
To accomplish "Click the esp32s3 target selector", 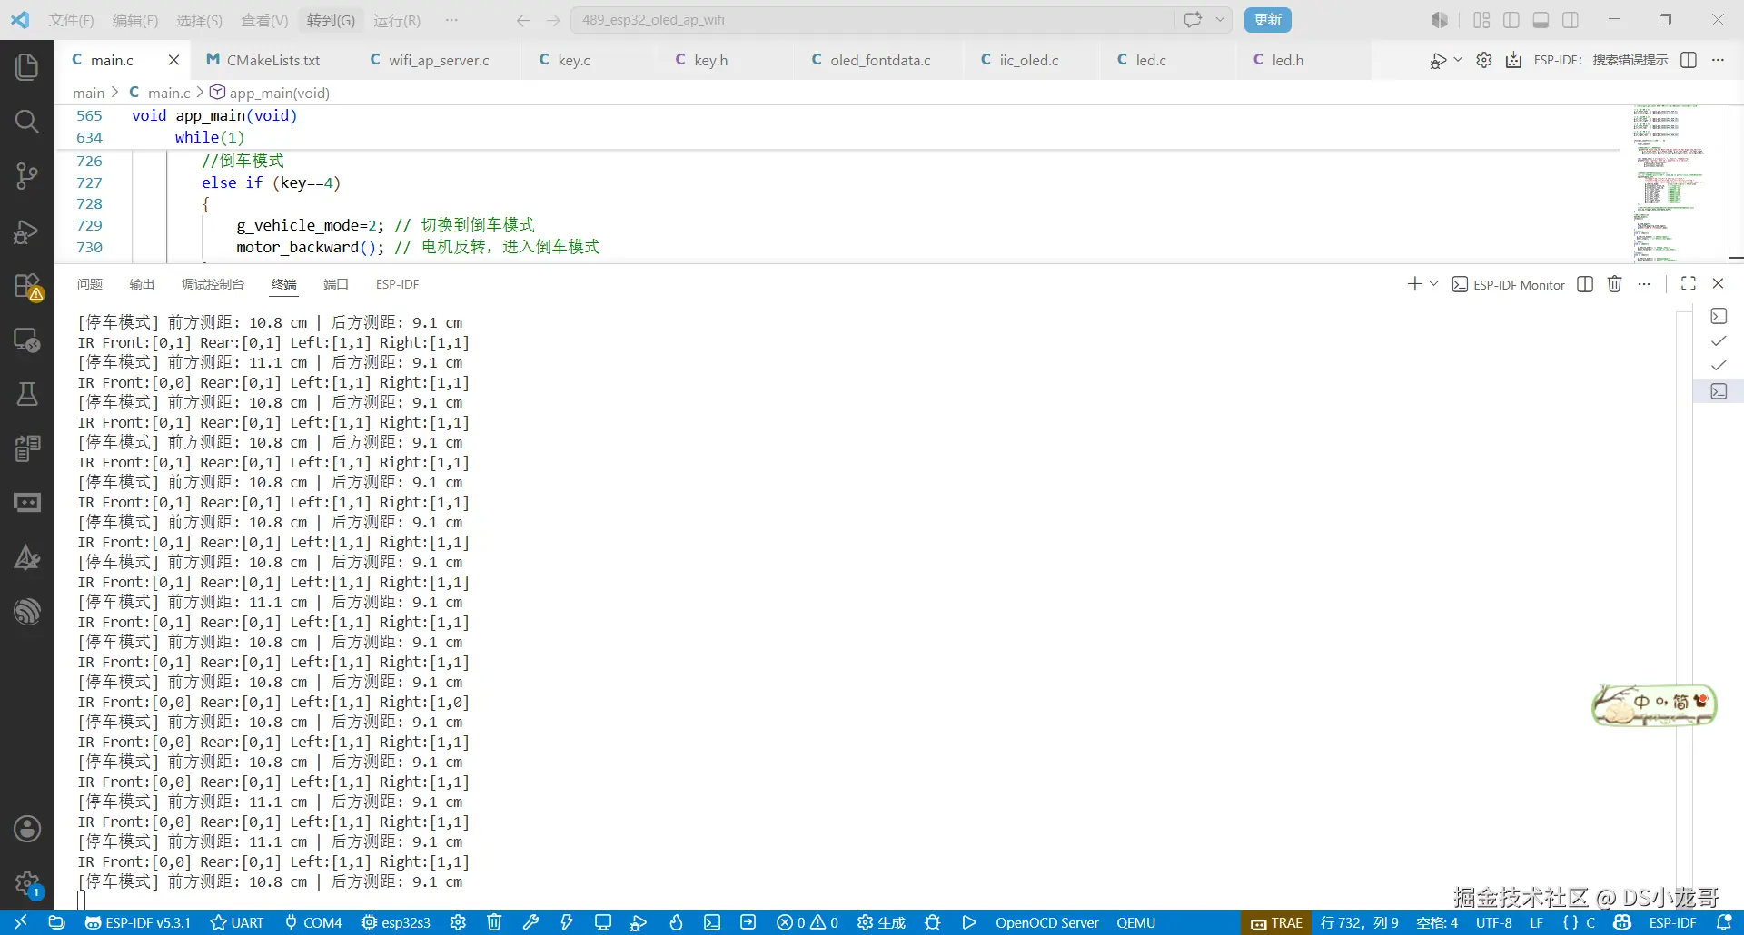I will click(396, 922).
